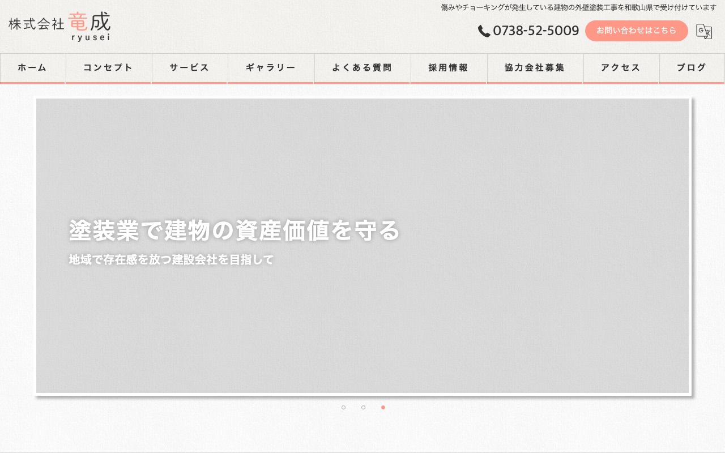Click subtitle 地域で存在感を放つ建設会社を目指して
The width and height of the screenshot is (725, 453).
pos(171,260)
